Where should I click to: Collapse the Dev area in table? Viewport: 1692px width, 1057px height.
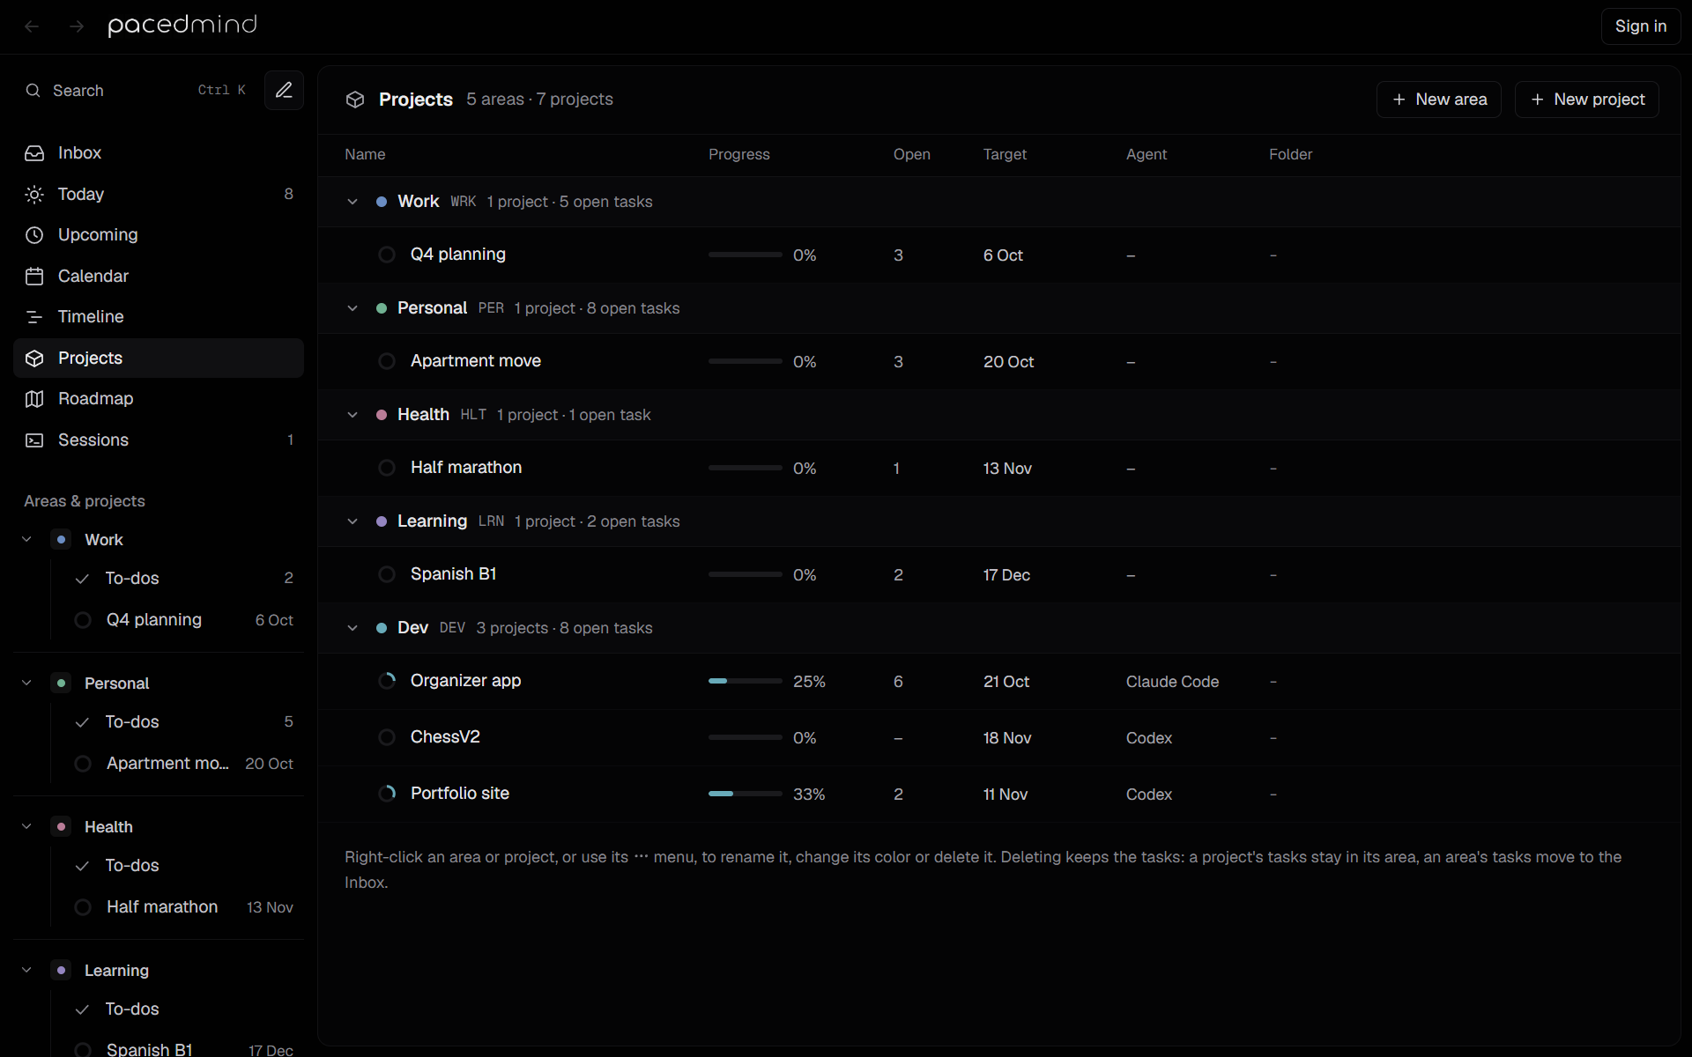[x=352, y=628]
